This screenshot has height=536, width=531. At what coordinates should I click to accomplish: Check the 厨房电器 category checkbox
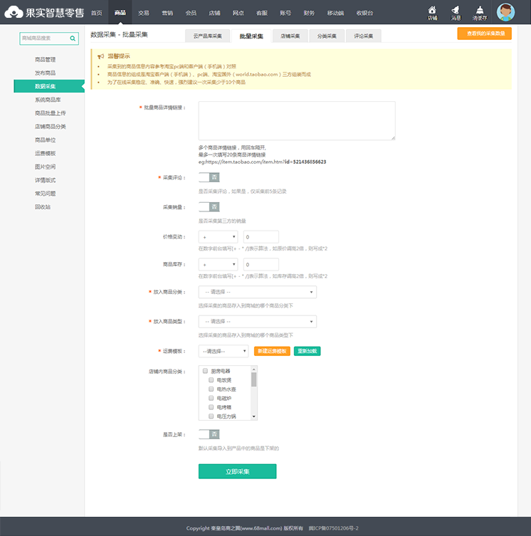tap(205, 371)
